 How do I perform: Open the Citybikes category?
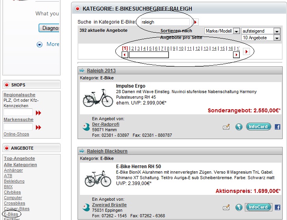coord(12,192)
